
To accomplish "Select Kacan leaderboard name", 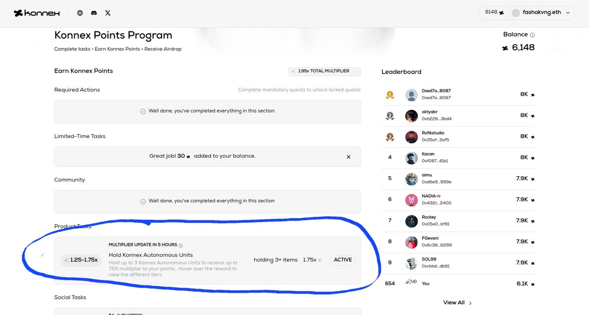I will (428, 154).
